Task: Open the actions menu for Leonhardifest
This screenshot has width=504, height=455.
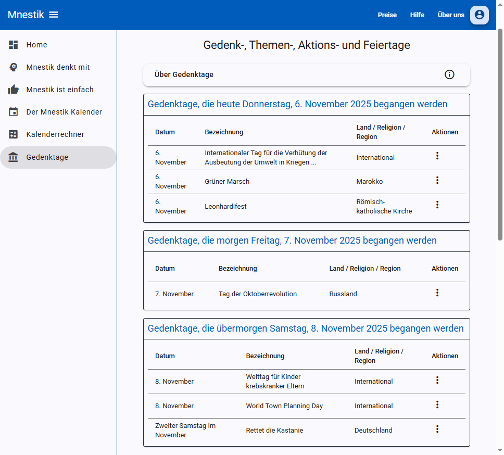Action: click(437, 205)
